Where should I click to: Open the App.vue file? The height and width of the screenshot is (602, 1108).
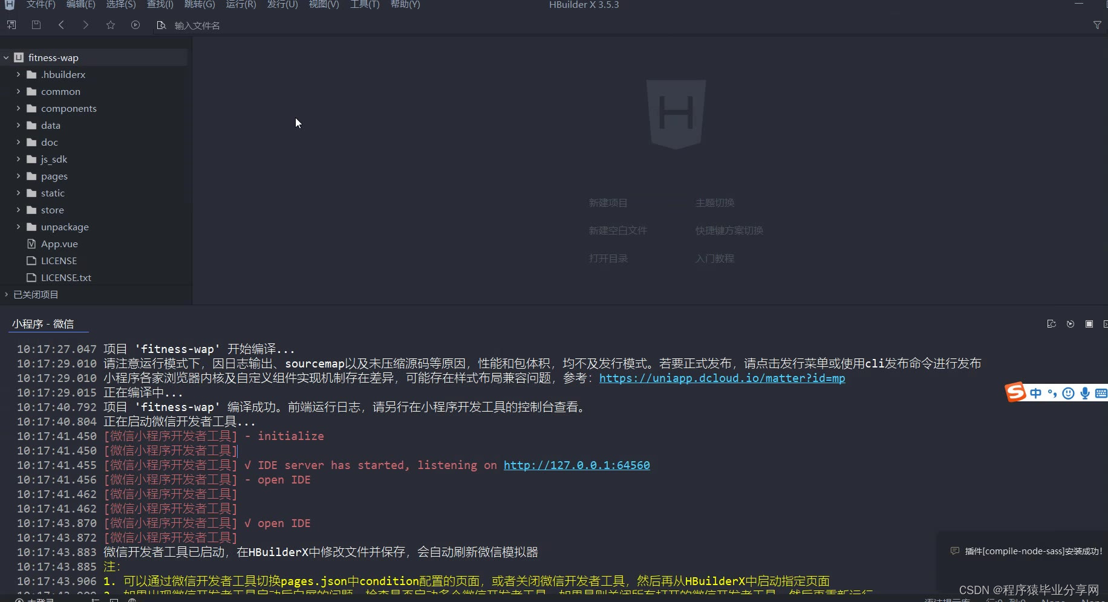tap(59, 244)
